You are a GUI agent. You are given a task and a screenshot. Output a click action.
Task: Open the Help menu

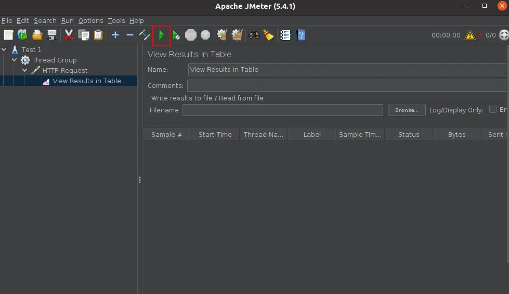(136, 20)
